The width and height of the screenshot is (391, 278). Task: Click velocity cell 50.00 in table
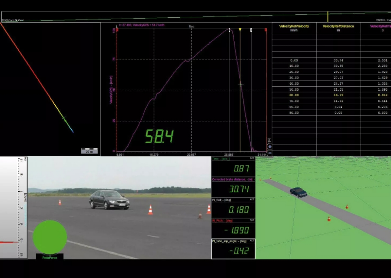(294, 89)
